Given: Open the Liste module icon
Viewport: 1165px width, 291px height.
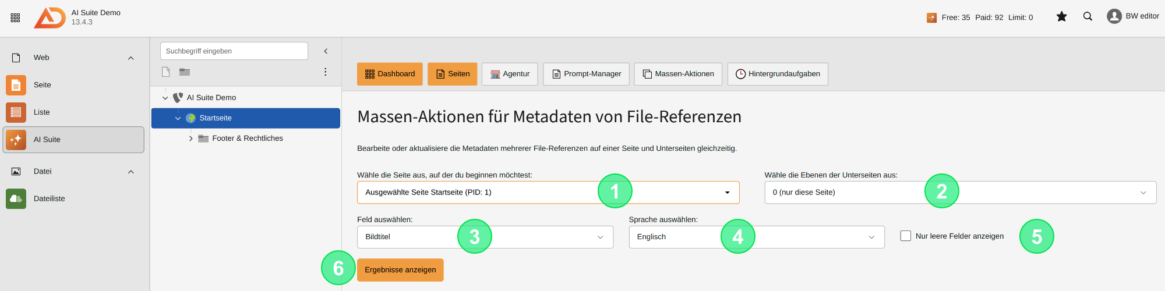Looking at the screenshot, I should tap(16, 112).
